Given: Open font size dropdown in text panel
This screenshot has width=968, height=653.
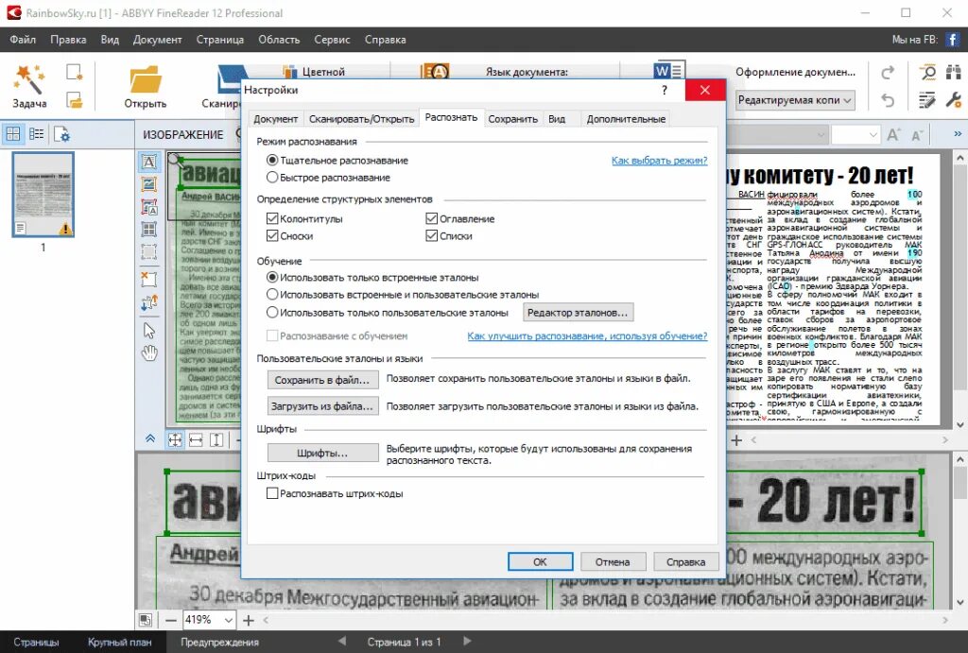Looking at the screenshot, I should [873, 134].
